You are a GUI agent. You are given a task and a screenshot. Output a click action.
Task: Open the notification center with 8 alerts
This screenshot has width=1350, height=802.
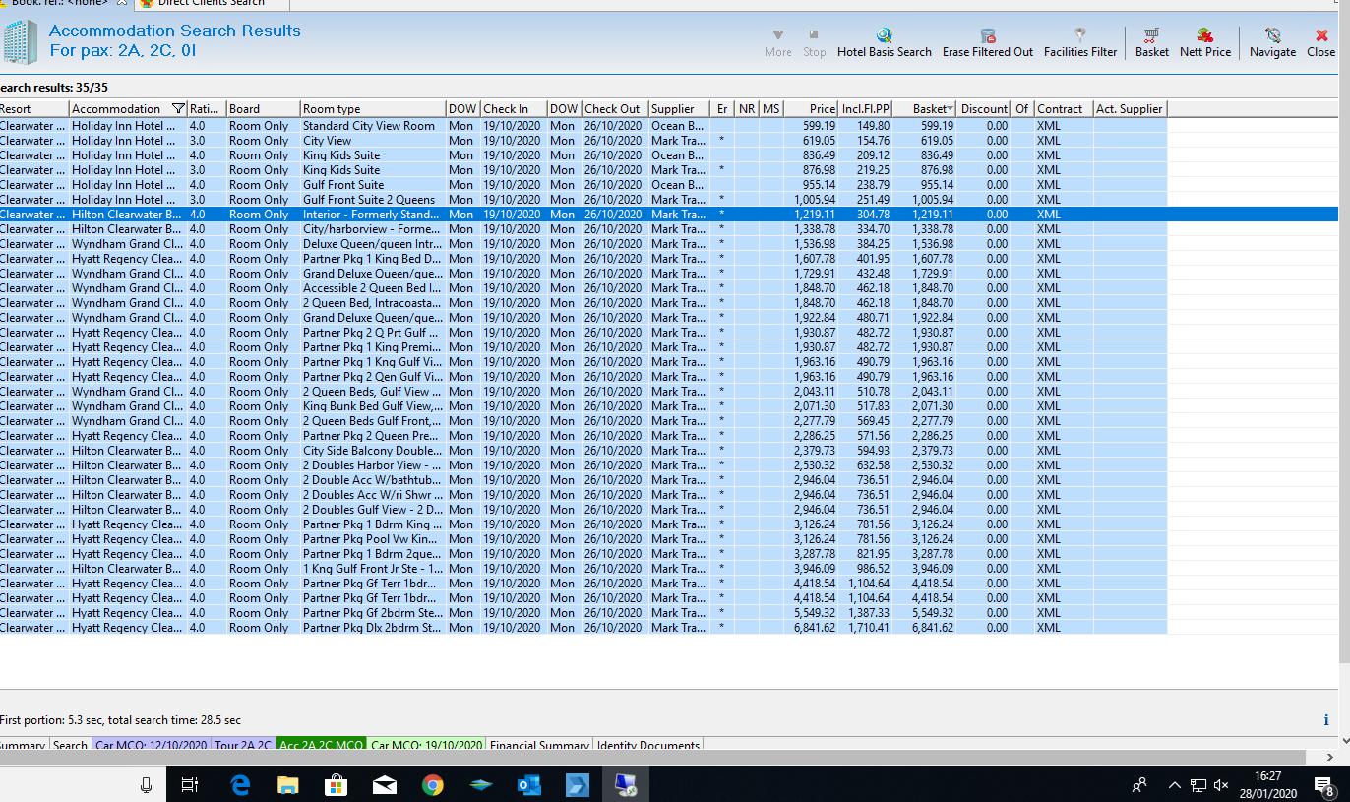1324,785
